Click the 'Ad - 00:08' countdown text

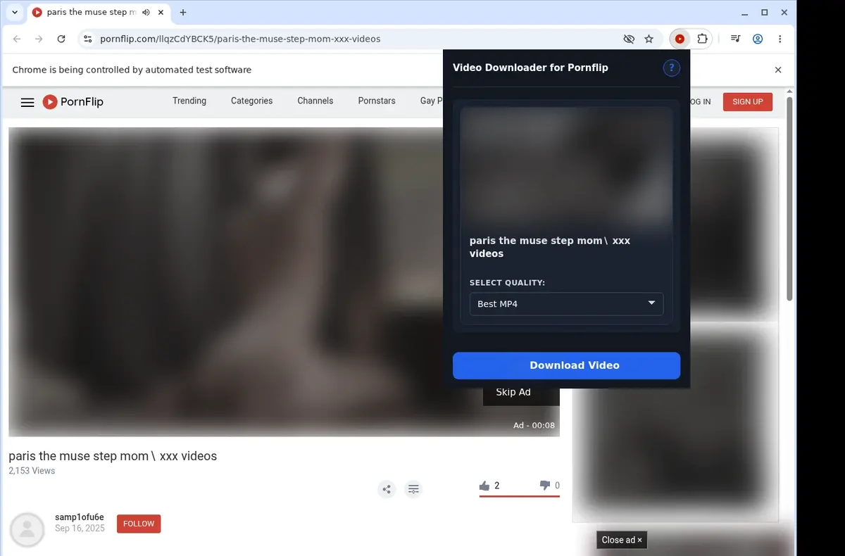tap(534, 426)
